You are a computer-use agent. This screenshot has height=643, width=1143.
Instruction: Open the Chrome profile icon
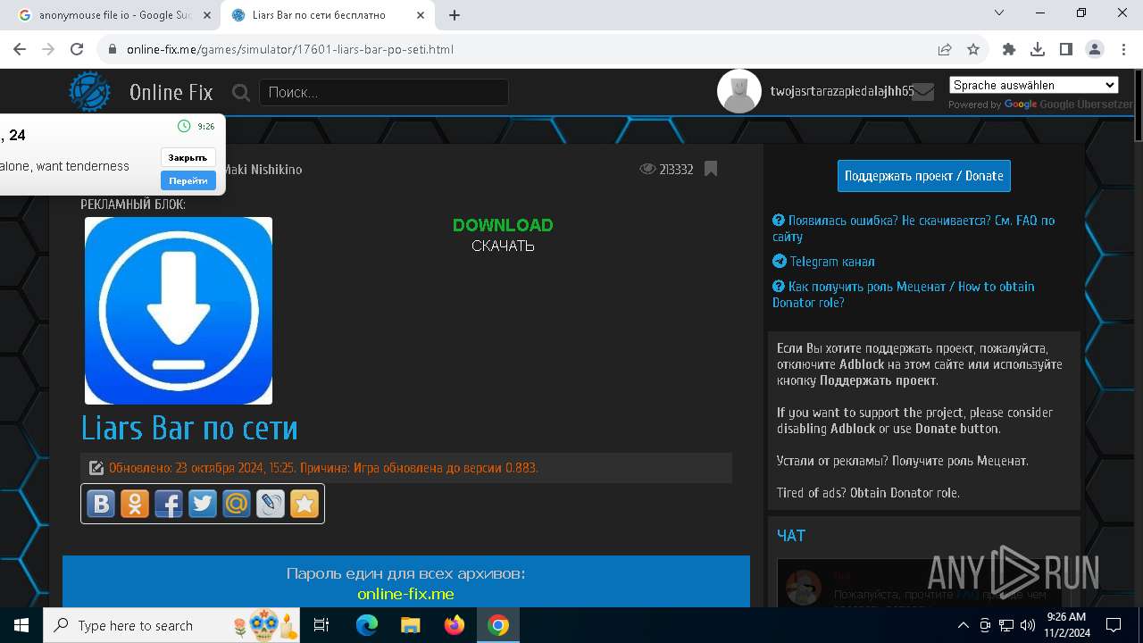click(1095, 49)
